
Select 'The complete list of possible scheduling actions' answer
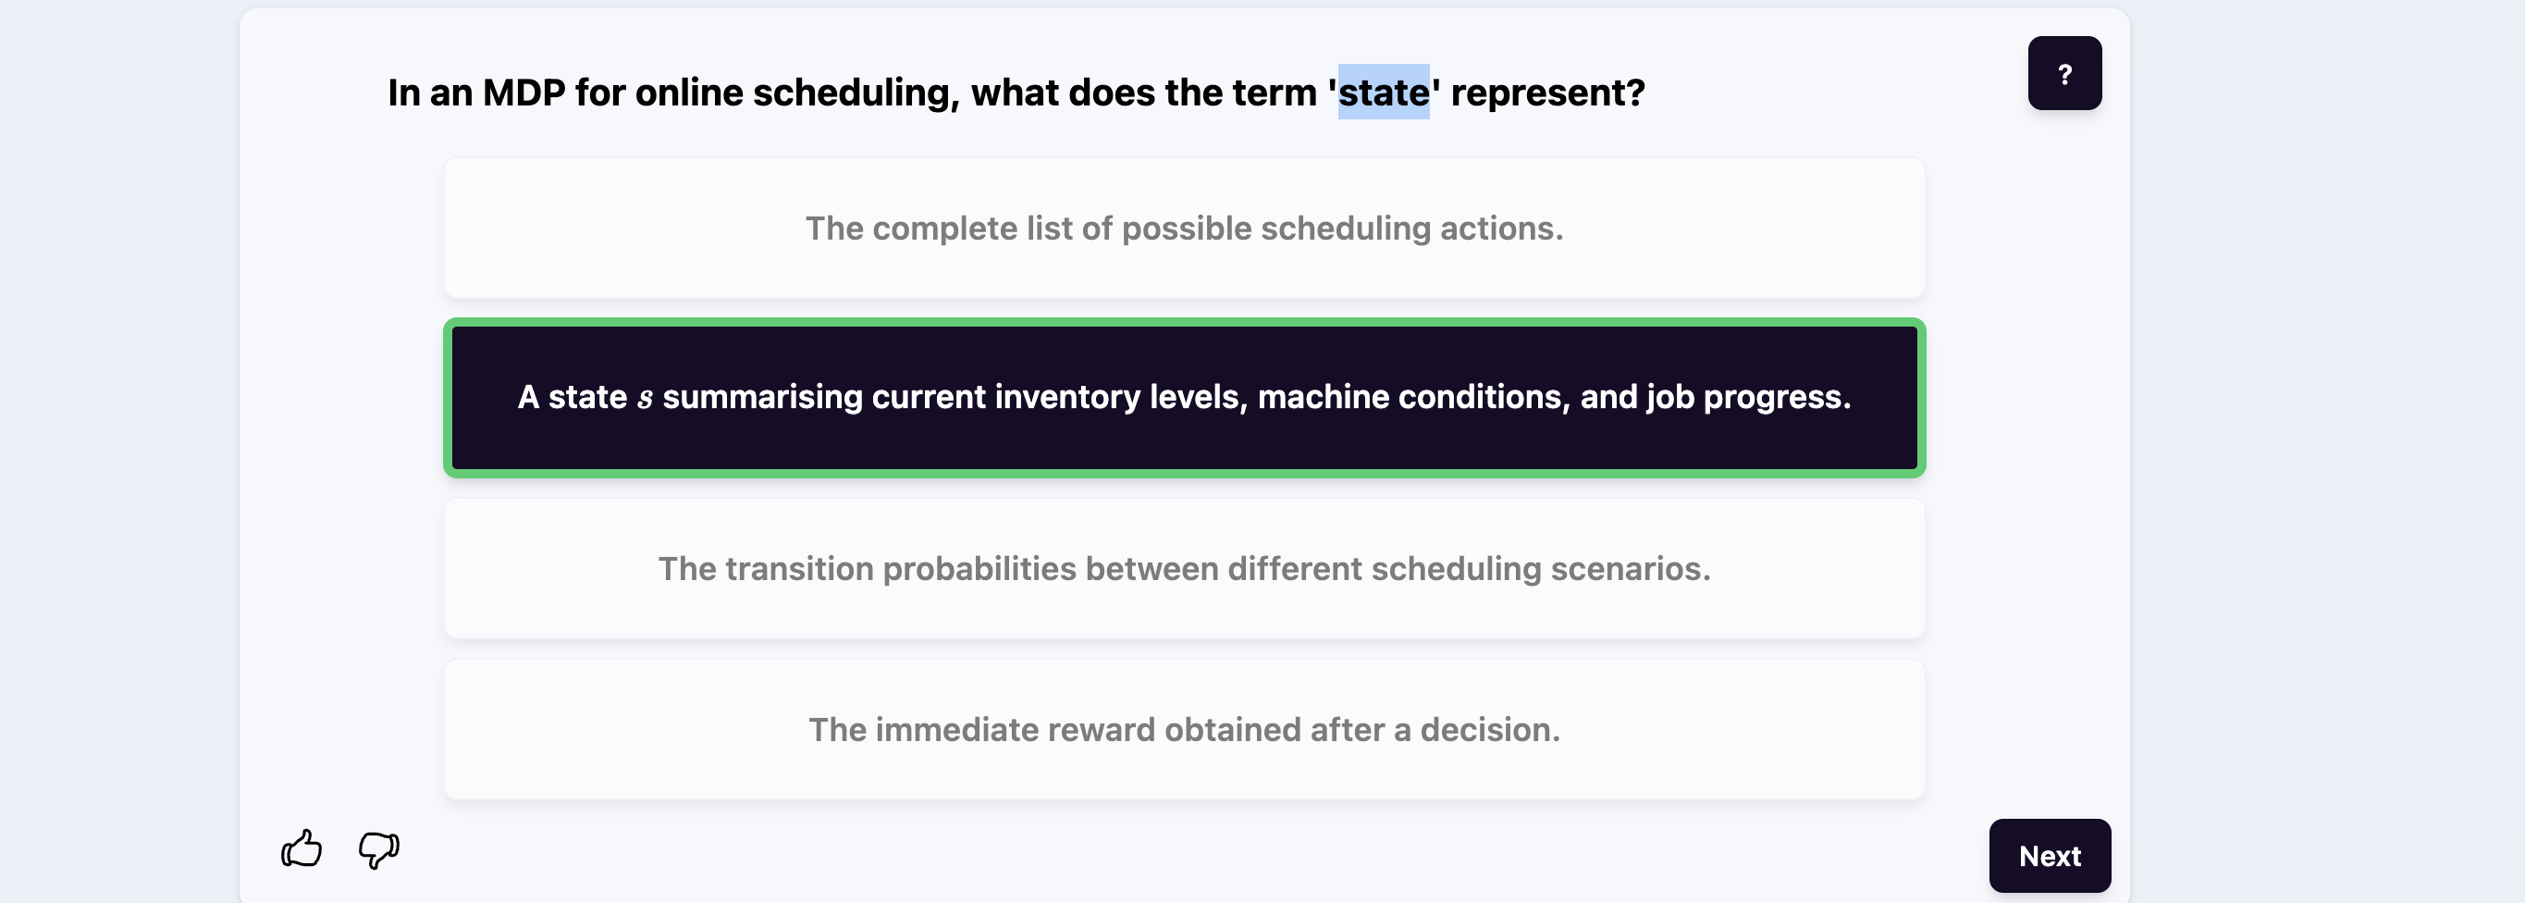[1183, 229]
